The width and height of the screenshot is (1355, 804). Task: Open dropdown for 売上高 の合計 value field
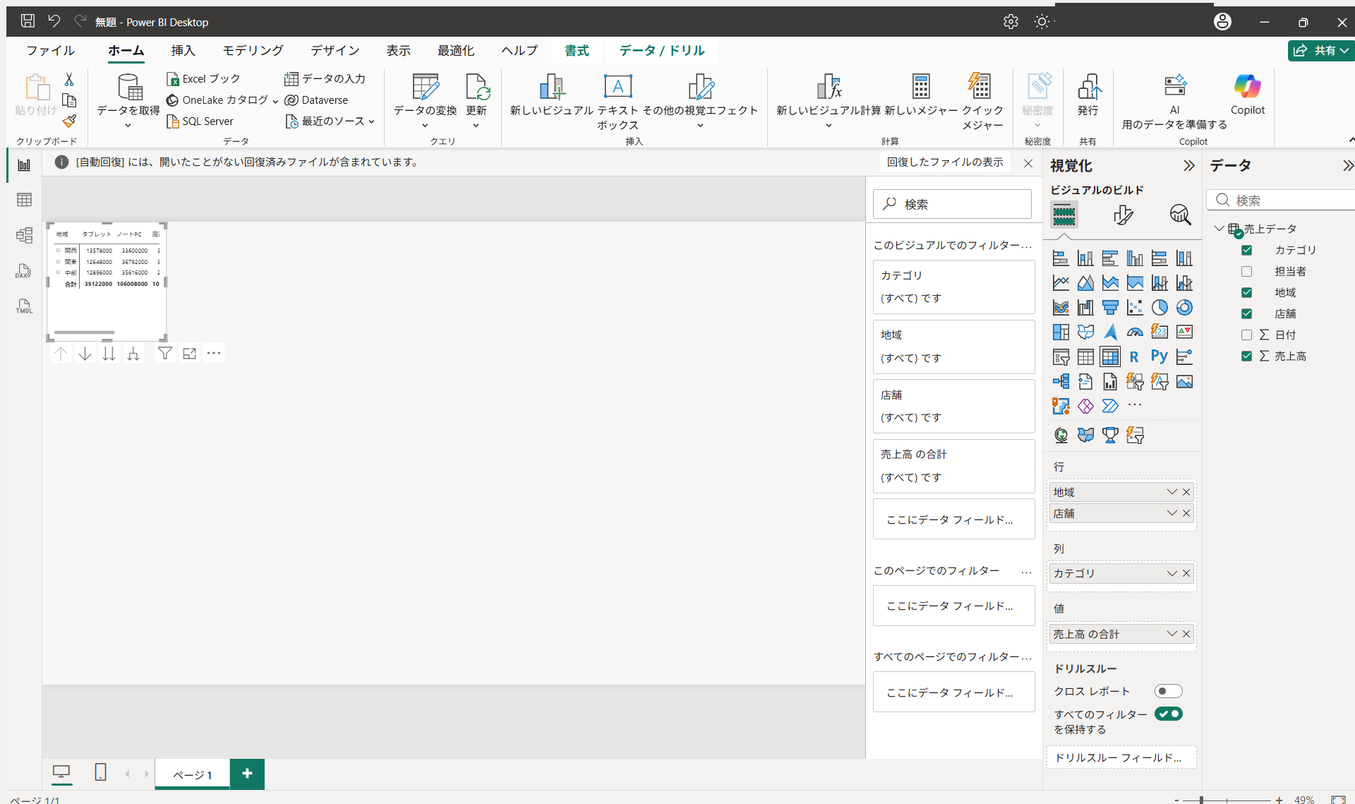(1172, 634)
